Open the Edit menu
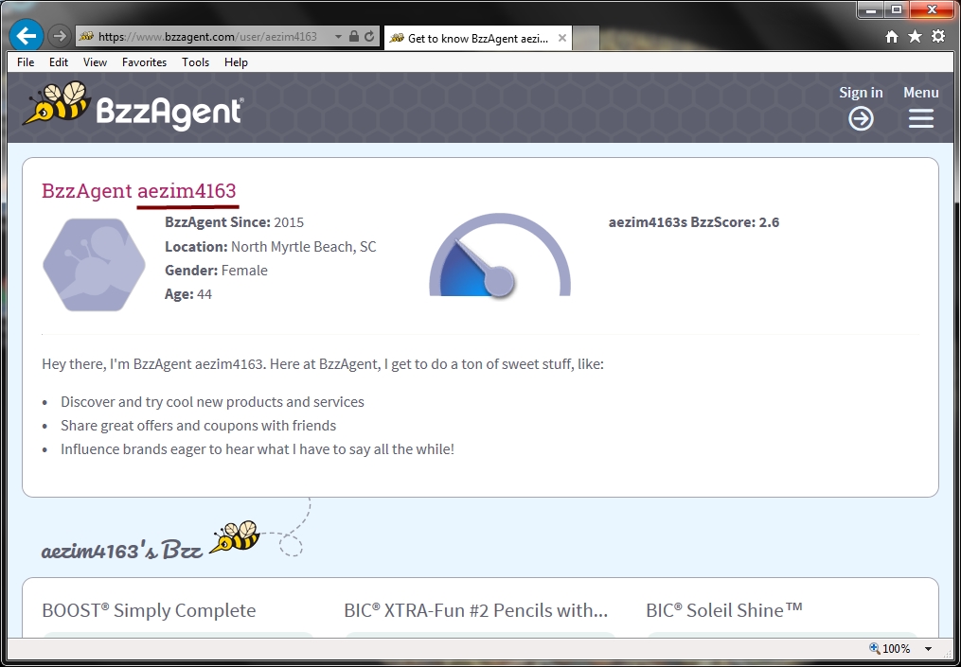 (58, 61)
